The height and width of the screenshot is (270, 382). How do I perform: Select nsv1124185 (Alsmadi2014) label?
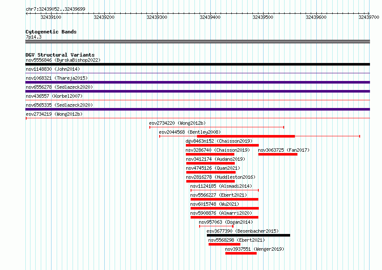(x=221, y=186)
